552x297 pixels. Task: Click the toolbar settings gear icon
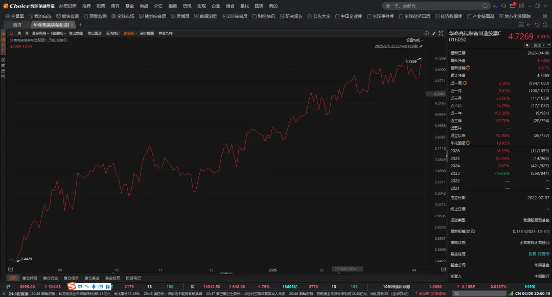(x=545, y=16)
